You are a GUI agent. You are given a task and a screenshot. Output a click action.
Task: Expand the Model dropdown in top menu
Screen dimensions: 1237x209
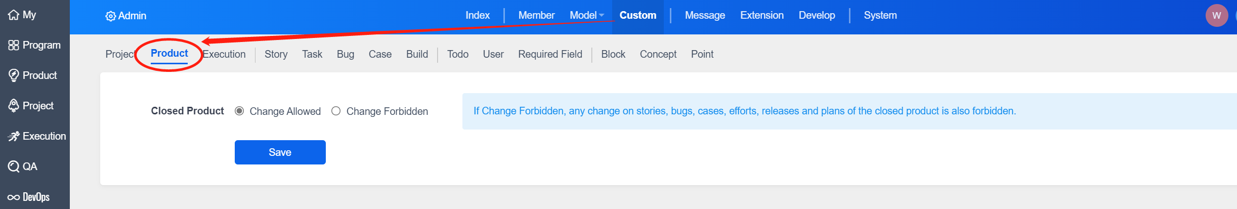click(x=587, y=16)
